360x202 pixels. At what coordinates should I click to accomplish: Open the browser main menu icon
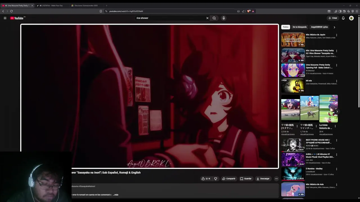tap(357, 11)
